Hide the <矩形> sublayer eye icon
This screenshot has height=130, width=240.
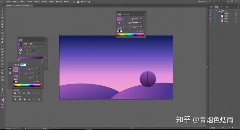(x=211, y=21)
